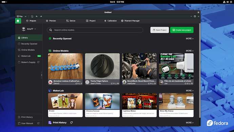The image size is (234, 132).
Task: Go to the green Home tab icon
Action: coord(18,21)
